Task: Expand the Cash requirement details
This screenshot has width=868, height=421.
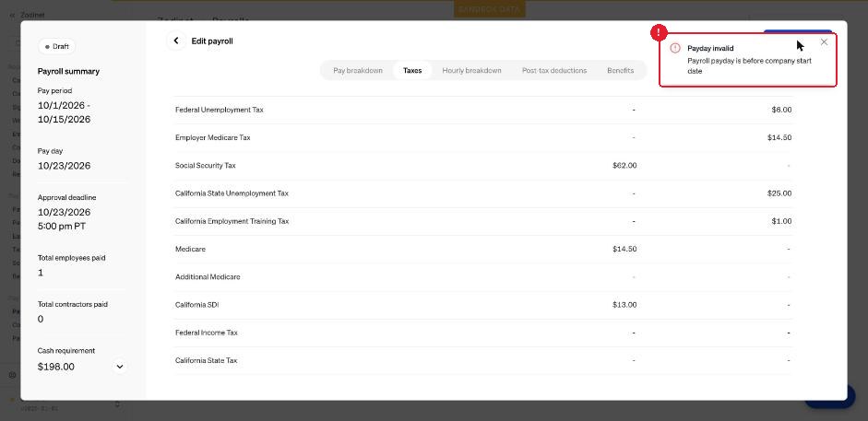Action: (x=120, y=367)
